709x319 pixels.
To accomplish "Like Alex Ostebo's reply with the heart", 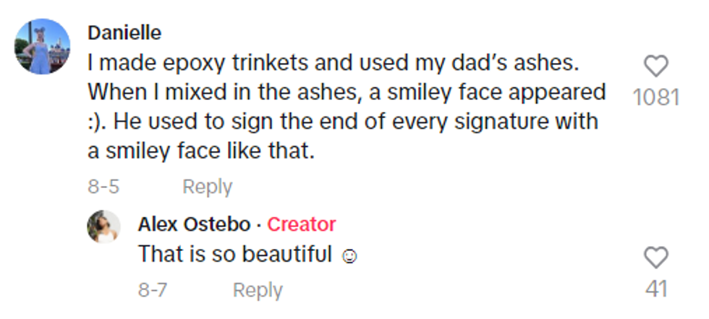I will [656, 257].
